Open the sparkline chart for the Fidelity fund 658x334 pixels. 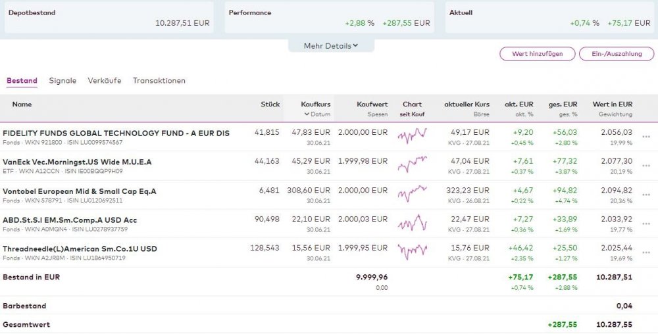point(412,136)
